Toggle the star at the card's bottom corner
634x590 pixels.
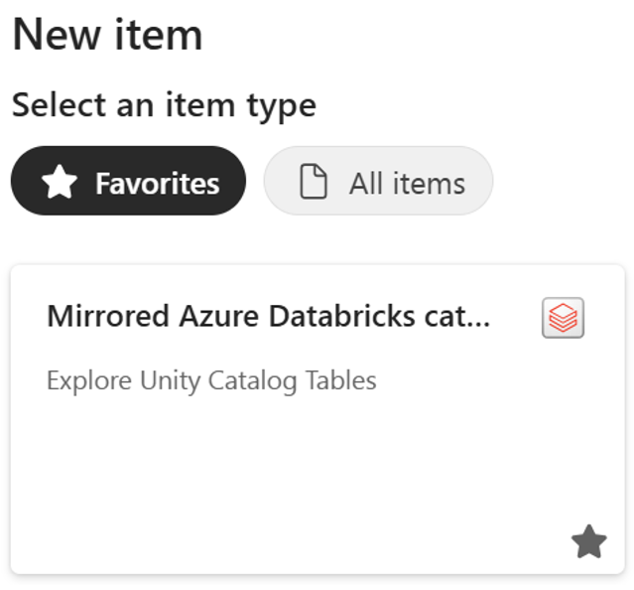[588, 542]
